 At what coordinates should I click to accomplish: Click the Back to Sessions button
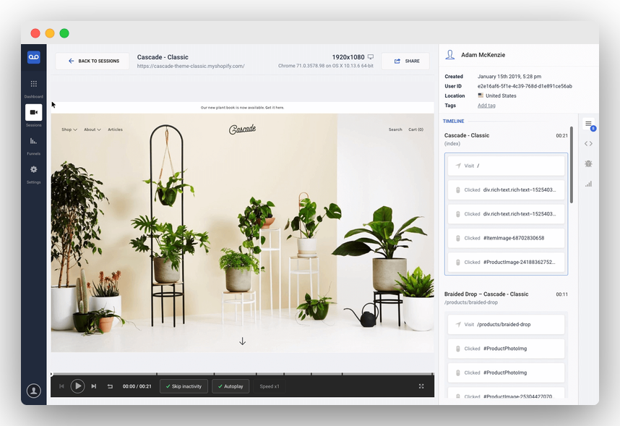[92, 61]
